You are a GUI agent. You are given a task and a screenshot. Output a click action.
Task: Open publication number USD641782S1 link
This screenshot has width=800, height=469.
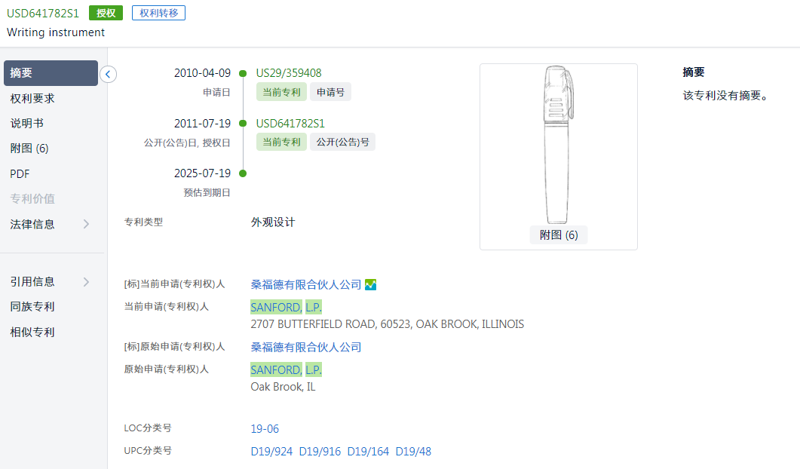click(x=290, y=124)
